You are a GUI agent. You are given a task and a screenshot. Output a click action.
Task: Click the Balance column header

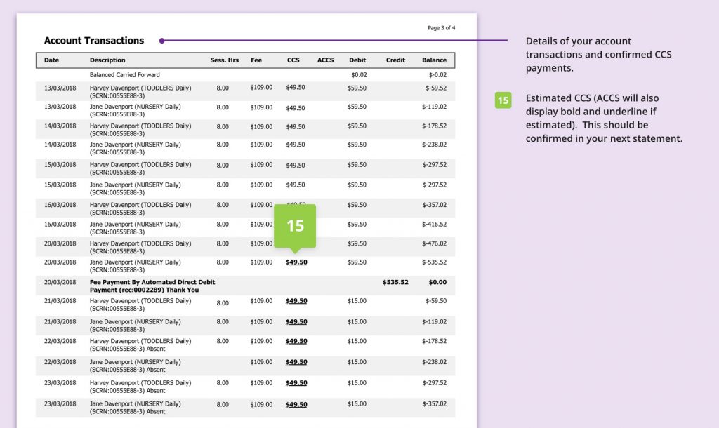434,60
